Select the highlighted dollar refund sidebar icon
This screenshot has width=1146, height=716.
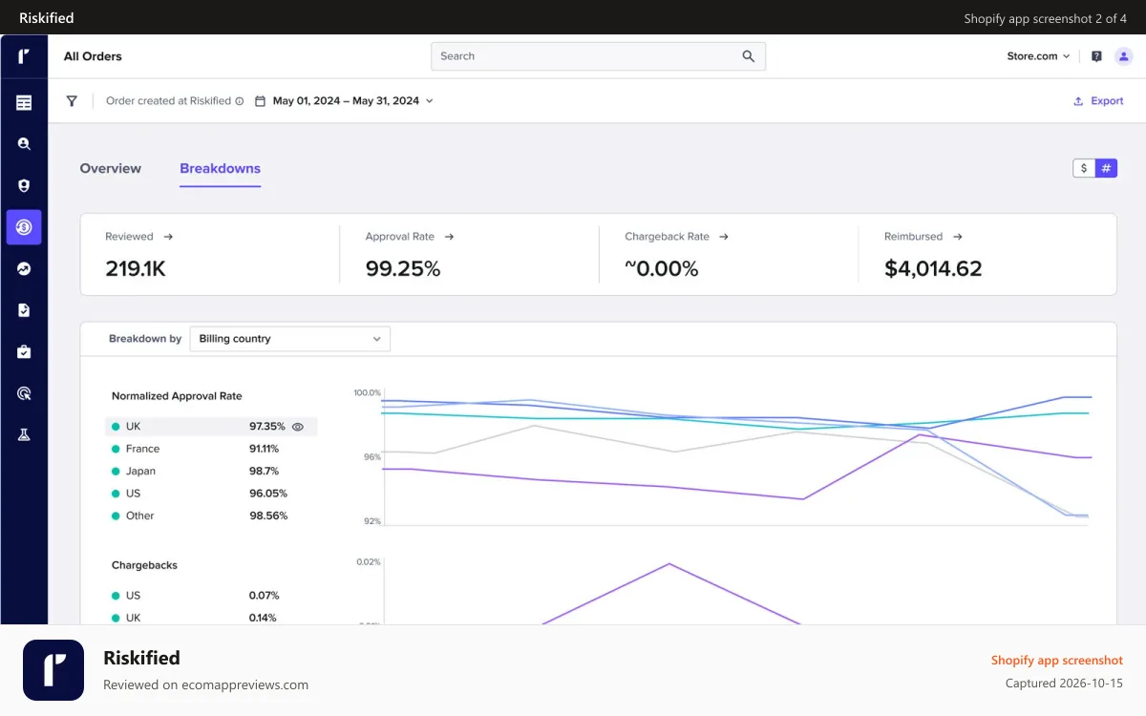(x=24, y=227)
